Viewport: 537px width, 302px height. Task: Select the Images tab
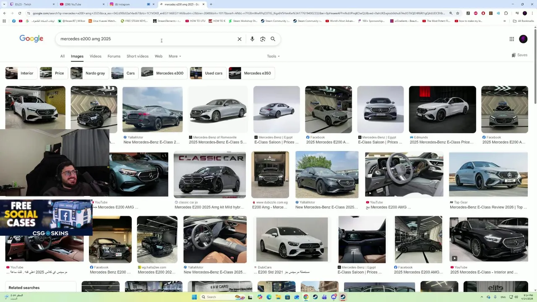[77, 56]
